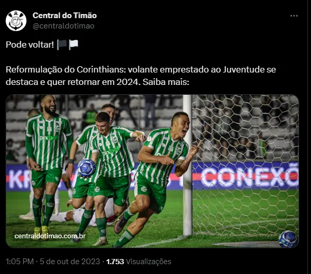Screen dimensions: 311x274
Task: Click the Reformulação do Corinthians sentence
Action: coord(141,76)
